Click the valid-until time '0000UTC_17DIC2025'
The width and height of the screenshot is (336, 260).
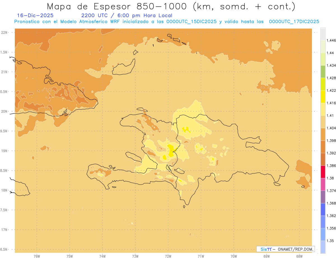tap(294, 22)
